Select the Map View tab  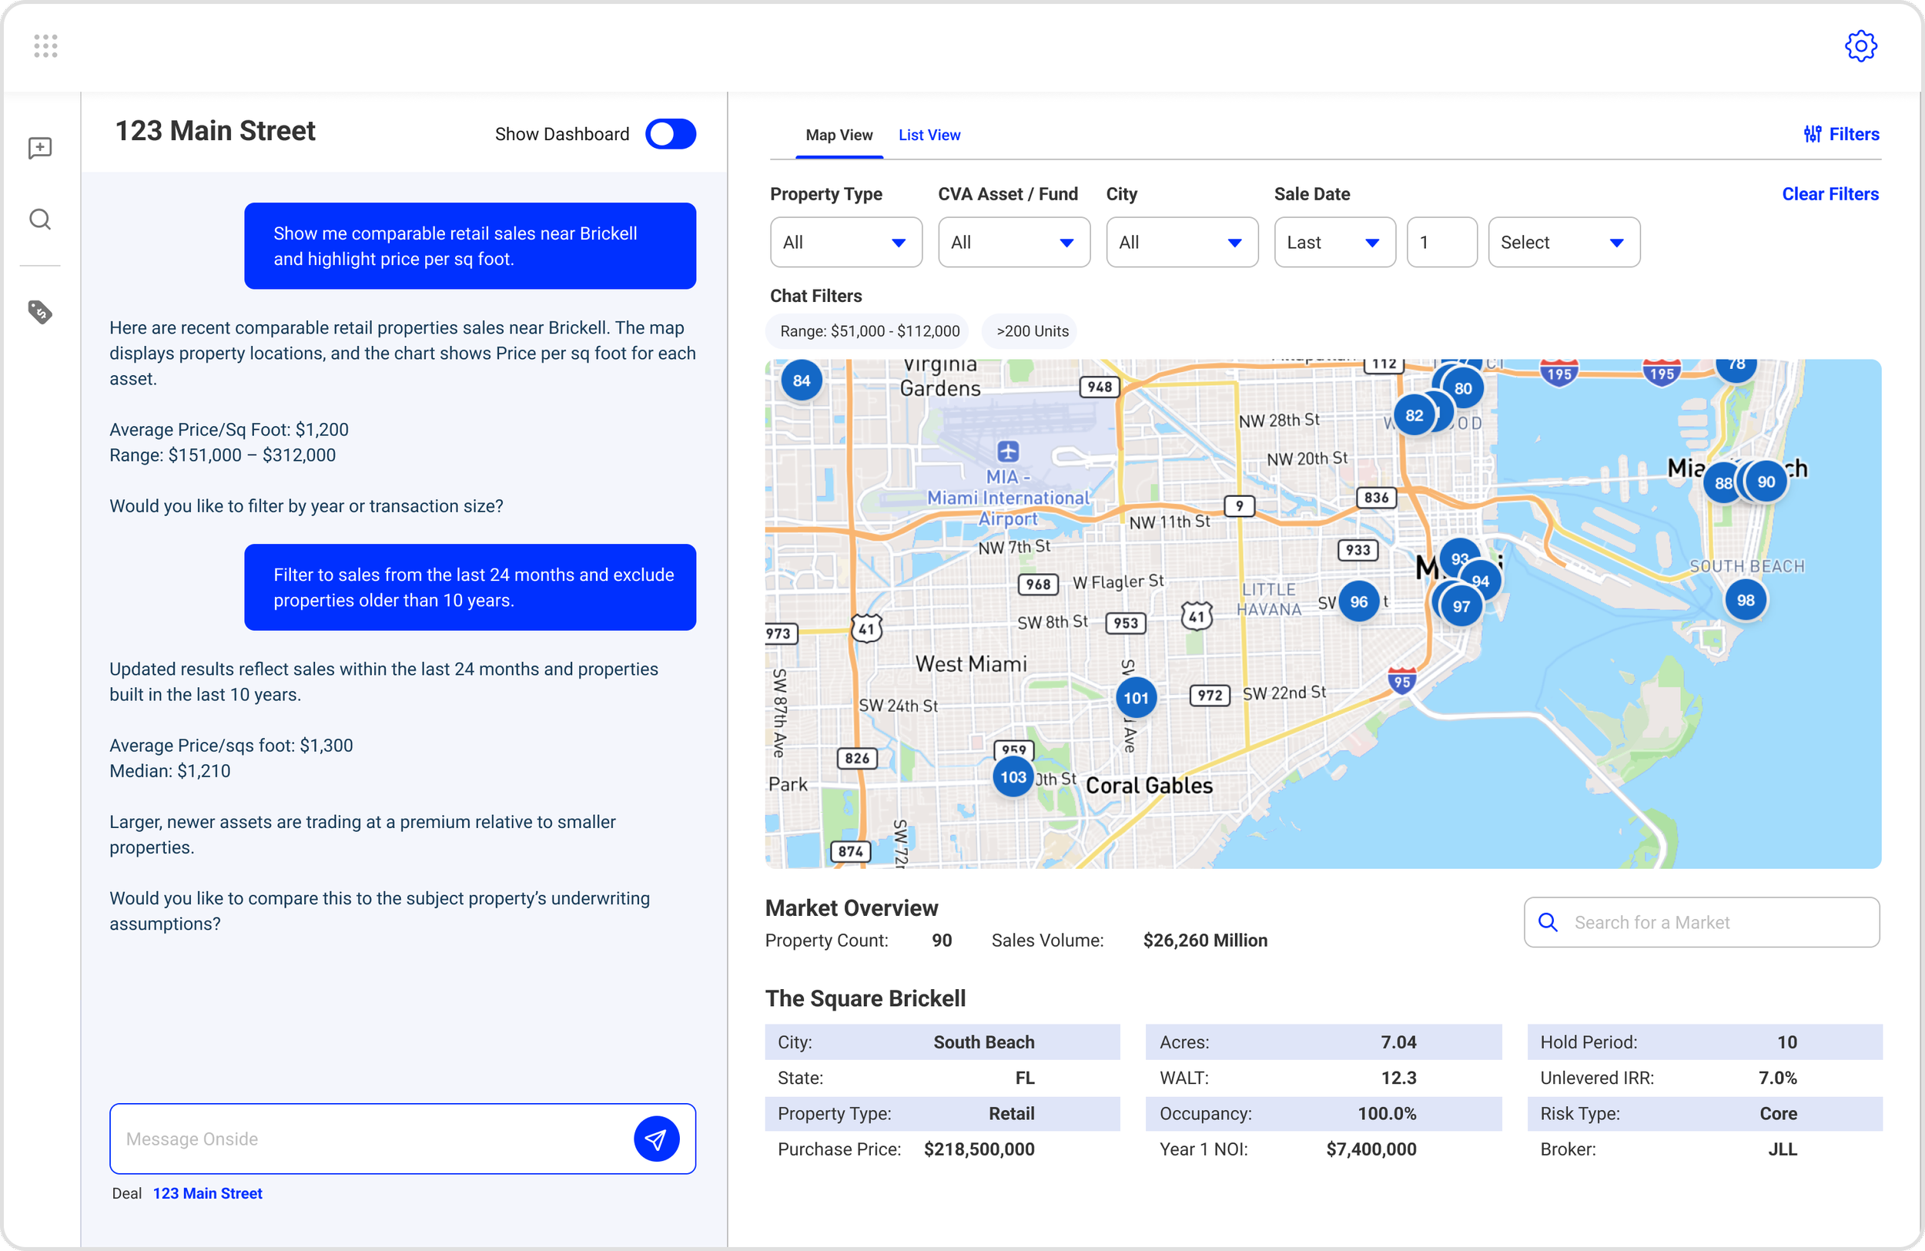pos(838,135)
